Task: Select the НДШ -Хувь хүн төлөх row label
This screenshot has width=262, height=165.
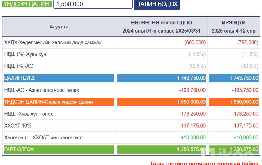Action: [29, 114]
